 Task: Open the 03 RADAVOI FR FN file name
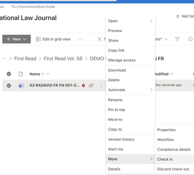[54, 85]
